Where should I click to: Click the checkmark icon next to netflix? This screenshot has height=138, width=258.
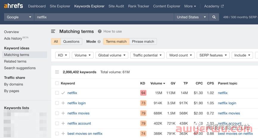pyautogui.click(x=63, y=93)
